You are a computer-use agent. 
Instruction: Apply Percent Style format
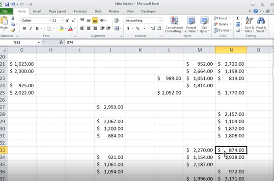click(137, 28)
